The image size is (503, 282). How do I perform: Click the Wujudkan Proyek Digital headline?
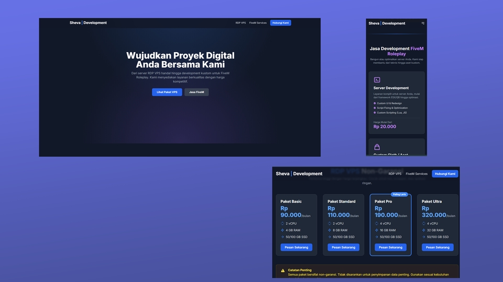click(180, 60)
